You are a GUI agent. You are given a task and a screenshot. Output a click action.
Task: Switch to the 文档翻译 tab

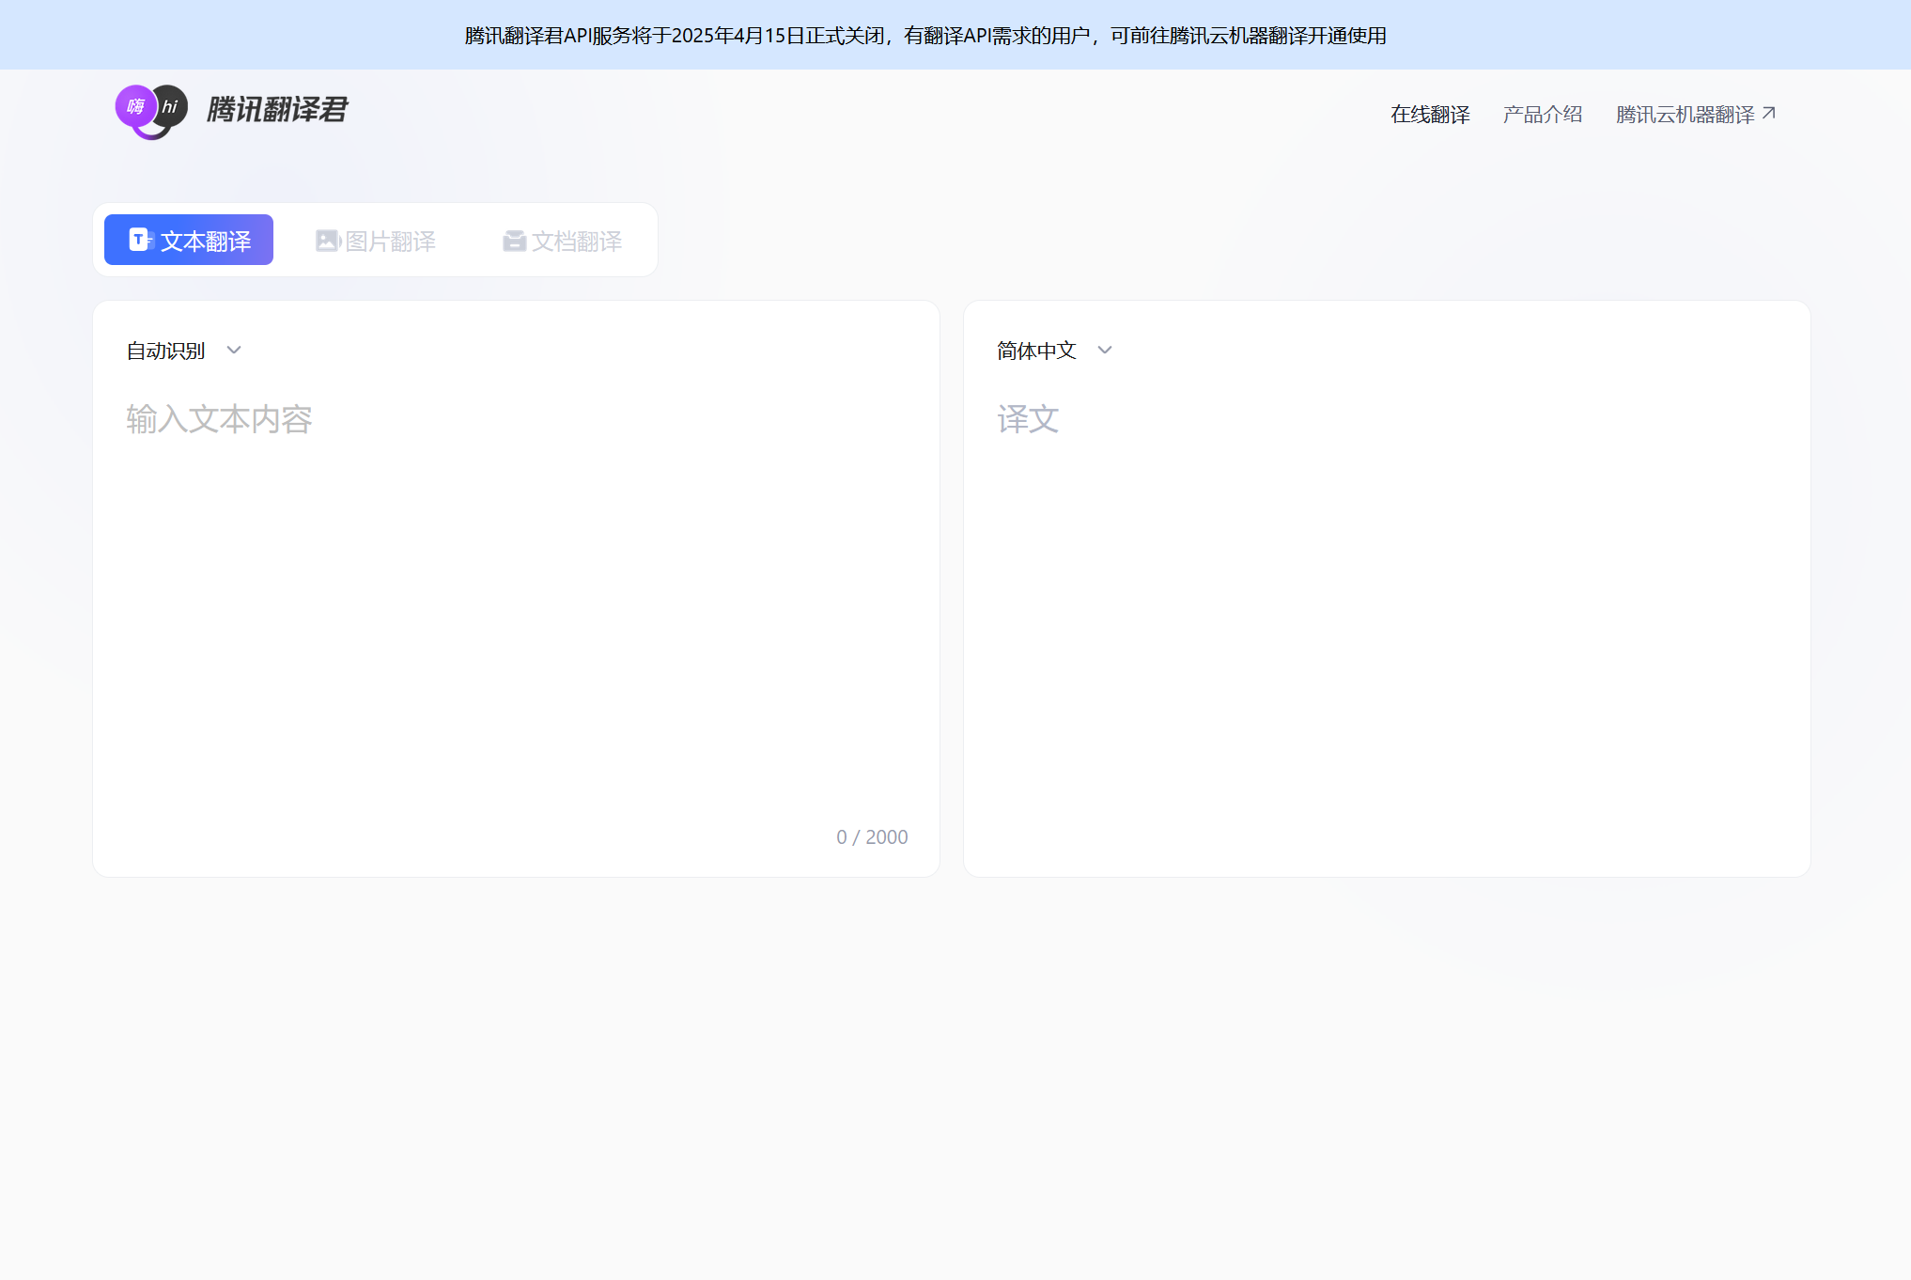click(562, 240)
